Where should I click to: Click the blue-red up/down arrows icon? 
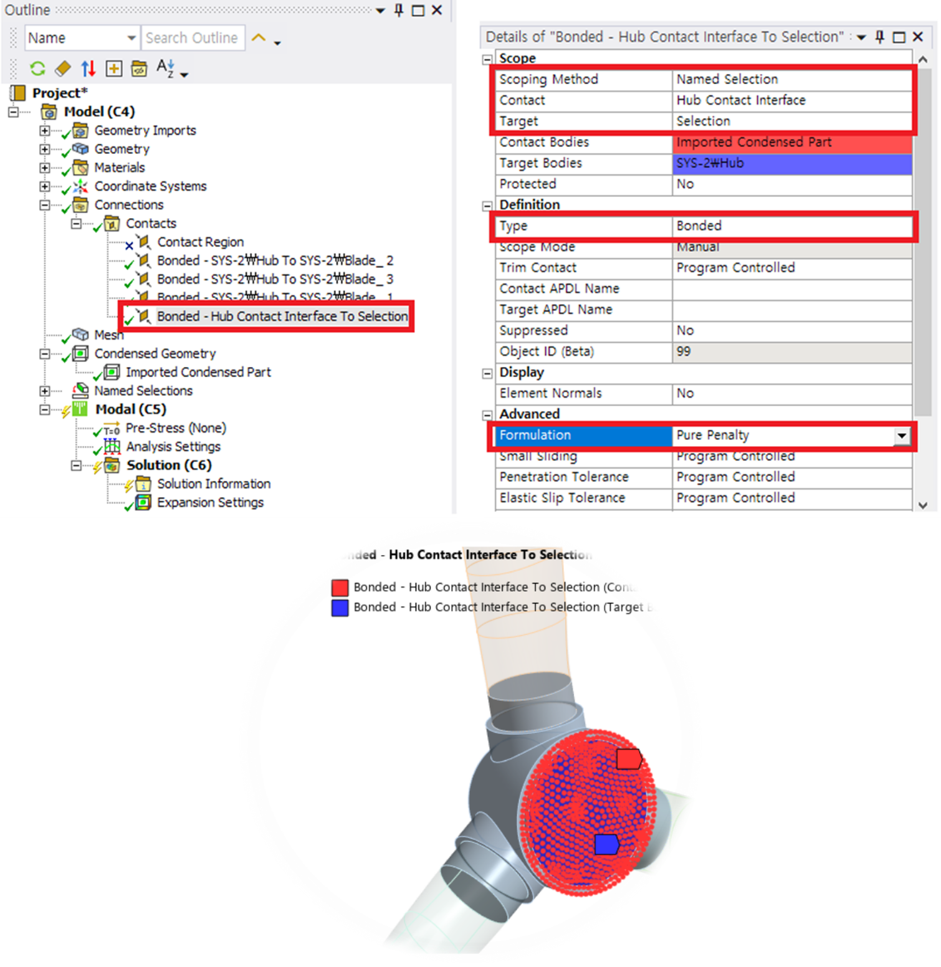coord(88,69)
